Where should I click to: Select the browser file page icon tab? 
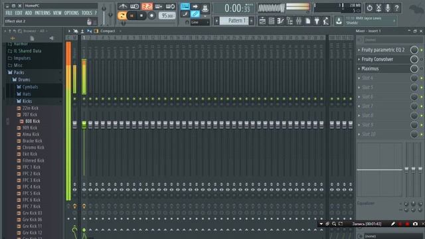(32, 39)
